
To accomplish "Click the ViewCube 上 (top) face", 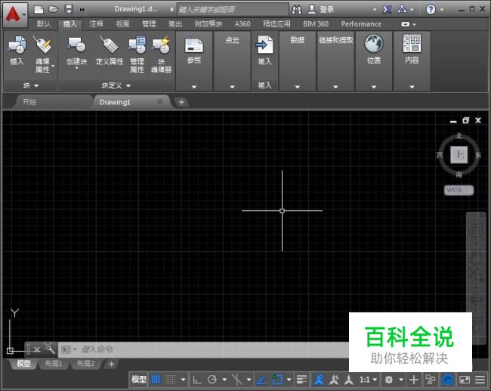I will [459, 154].
